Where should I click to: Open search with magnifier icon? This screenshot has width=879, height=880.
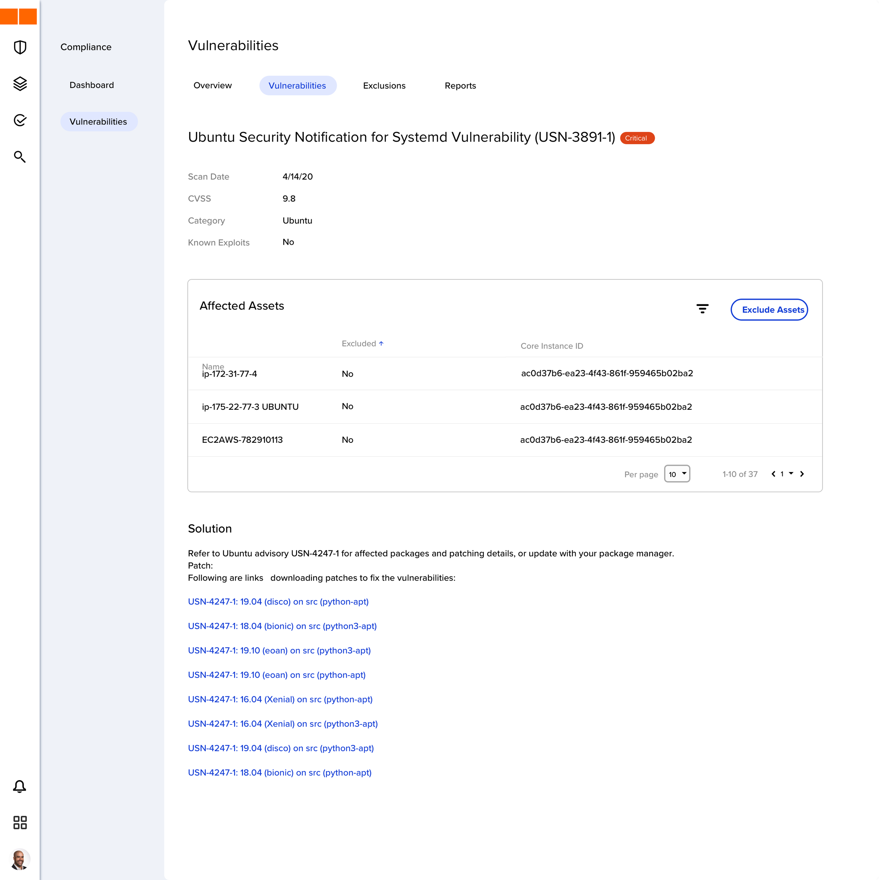pos(20,157)
